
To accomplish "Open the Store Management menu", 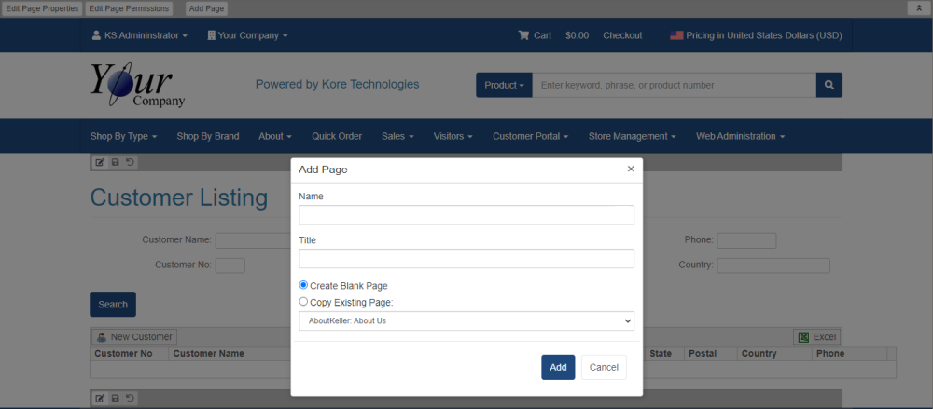I will 632,136.
